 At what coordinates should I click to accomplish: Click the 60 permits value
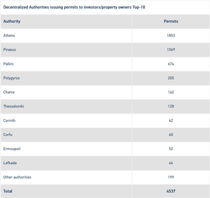pos(171,135)
